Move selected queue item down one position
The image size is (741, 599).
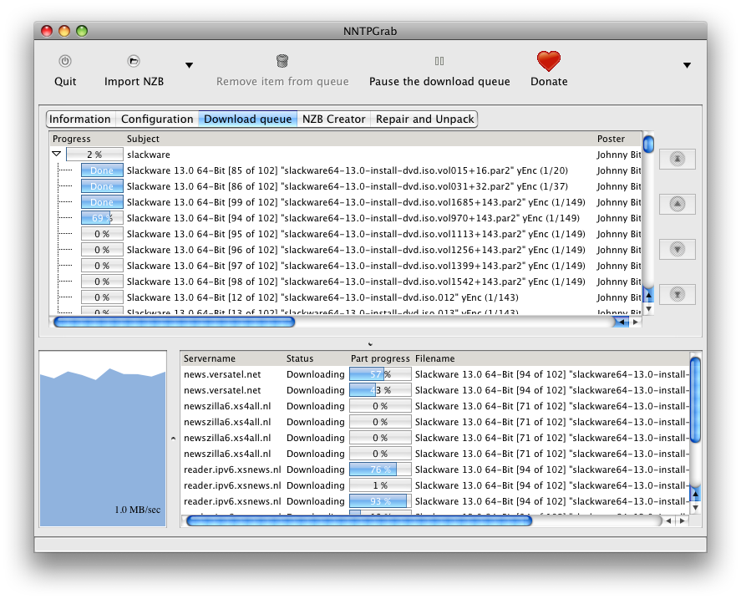click(678, 249)
